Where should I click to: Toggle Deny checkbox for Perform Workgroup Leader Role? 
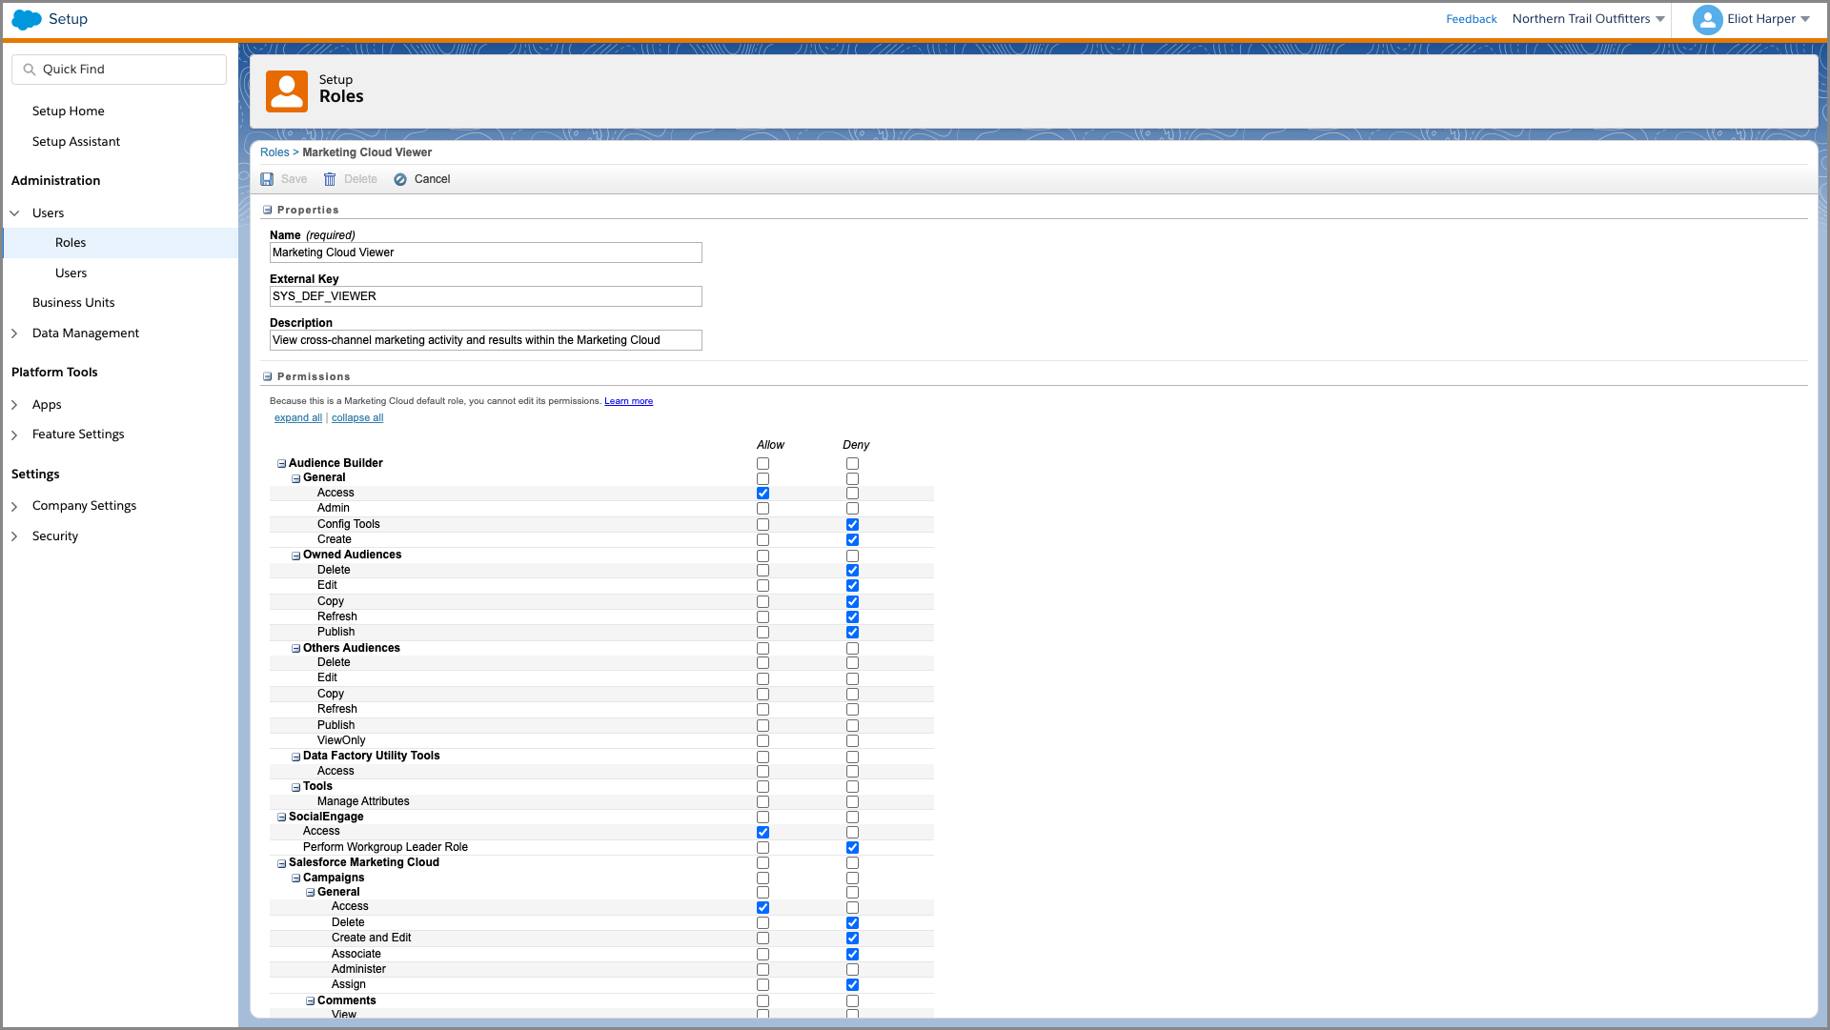pyautogui.click(x=852, y=848)
